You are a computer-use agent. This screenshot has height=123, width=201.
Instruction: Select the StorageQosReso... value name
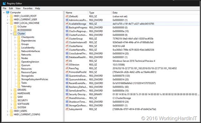[78, 106]
